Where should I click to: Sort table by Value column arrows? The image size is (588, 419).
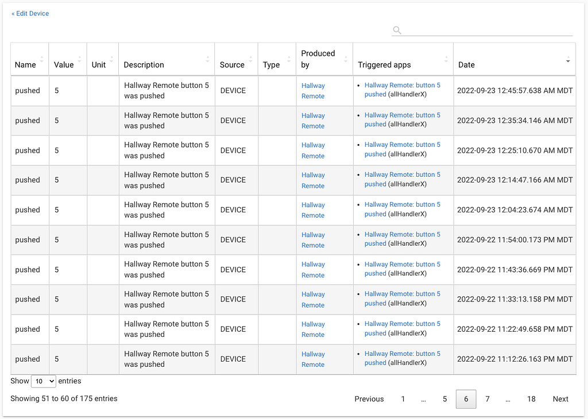tap(79, 59)
